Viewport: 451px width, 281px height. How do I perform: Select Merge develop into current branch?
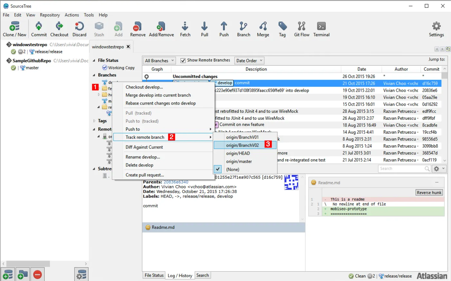pyautogui.click(x=163, y=95)
